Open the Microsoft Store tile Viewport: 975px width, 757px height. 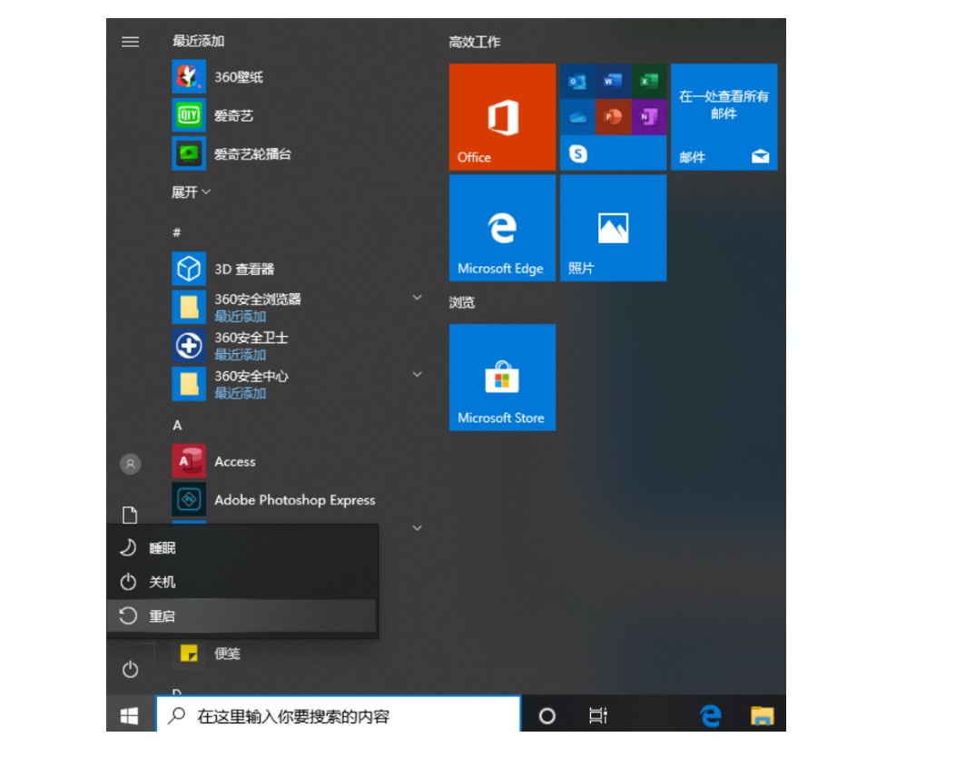(x=502, y=378)
